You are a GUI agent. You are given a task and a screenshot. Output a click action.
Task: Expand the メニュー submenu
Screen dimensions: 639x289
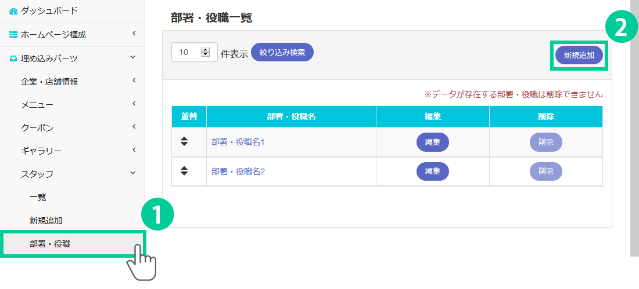(133, 104)
